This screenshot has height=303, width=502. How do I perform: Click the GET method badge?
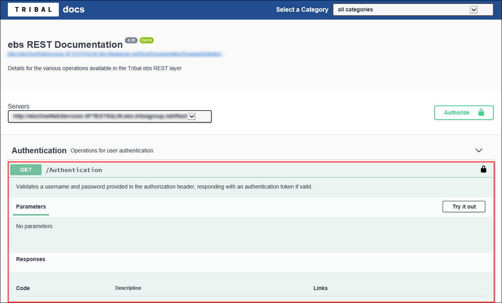coord(26,170)
